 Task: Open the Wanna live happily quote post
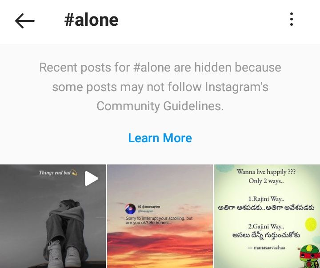point(267,216)
